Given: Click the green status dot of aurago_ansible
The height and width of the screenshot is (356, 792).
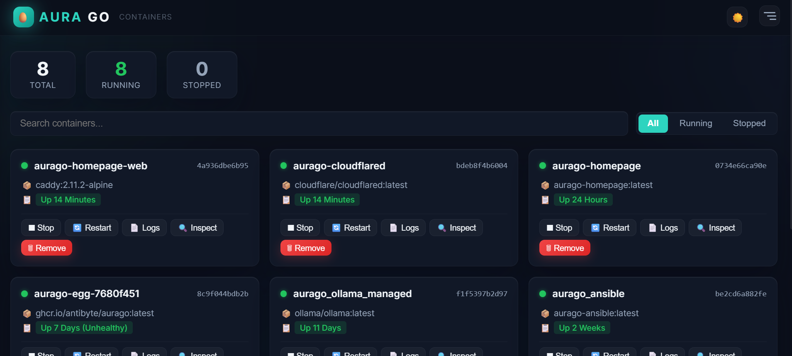Looking at the screenshot, I should [x=543, y=294].
